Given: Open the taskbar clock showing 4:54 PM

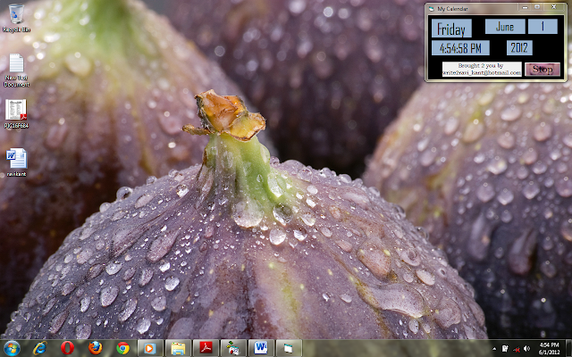Looking at the screenshot, I should tap(549, 349).
